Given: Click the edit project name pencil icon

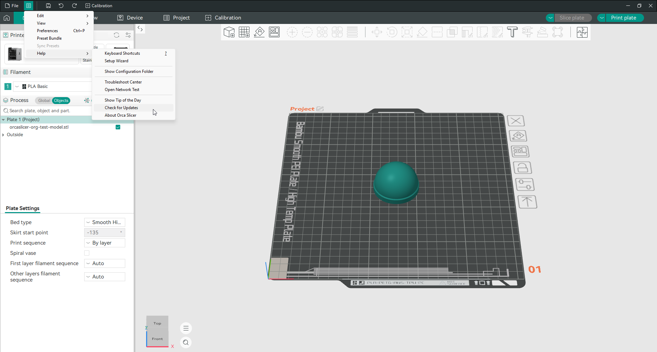Looking at the screenshot, I should (x=320, y=109).
